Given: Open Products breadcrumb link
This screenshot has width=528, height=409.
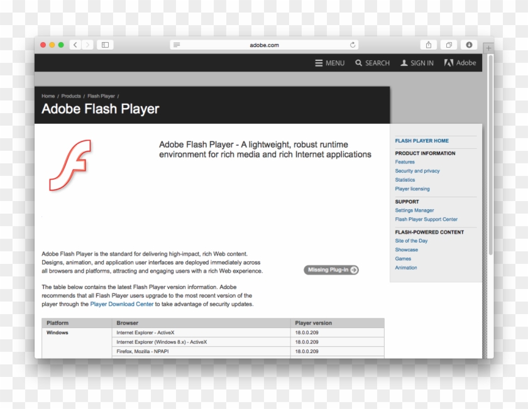Looking at the screenshot, I should click(71, 96).
